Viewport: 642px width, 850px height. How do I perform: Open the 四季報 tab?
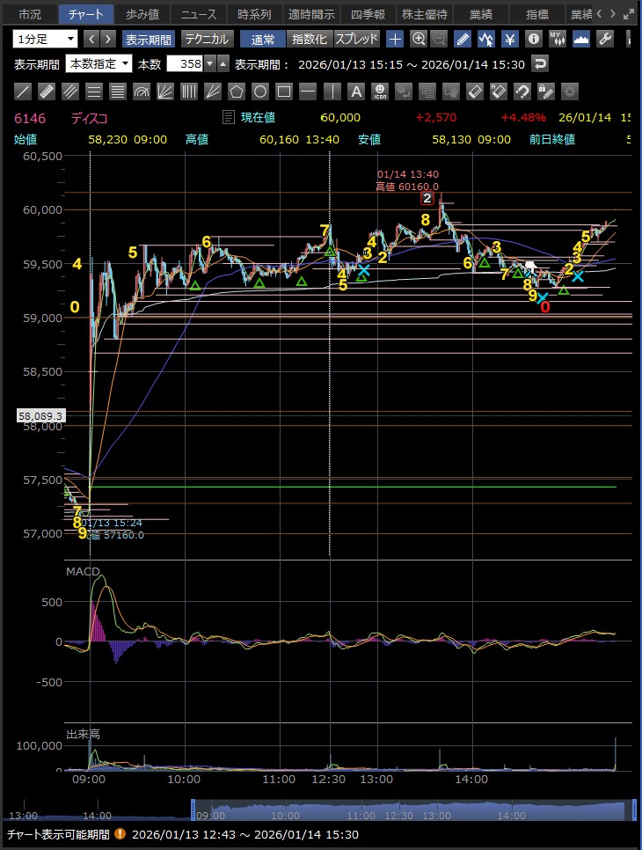pos(368,14)
